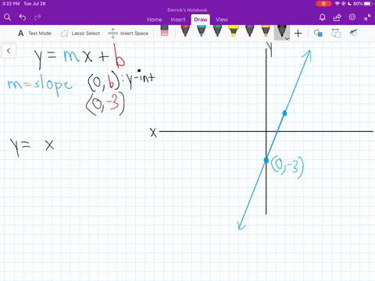Redo the undone action
This screenshot has width=375, height=281.
pyautogui.click(x=37, y=17)
